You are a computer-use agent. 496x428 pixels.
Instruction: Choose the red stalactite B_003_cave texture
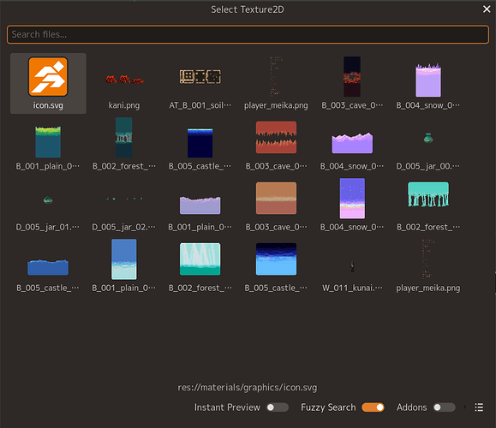coord(276,144)
